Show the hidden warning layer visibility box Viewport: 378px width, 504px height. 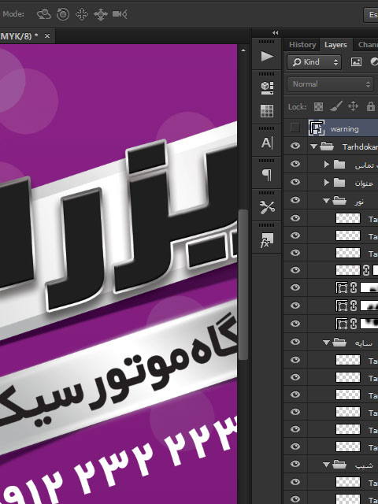pyautogui.click(x=295, y=128)
